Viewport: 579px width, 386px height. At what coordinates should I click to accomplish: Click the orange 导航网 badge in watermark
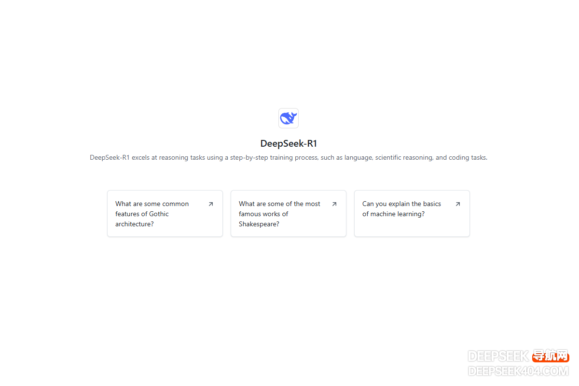coord(551,357)
